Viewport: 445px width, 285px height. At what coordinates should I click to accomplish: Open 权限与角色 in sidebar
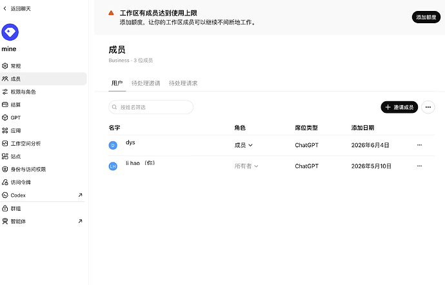click(43, 92)
